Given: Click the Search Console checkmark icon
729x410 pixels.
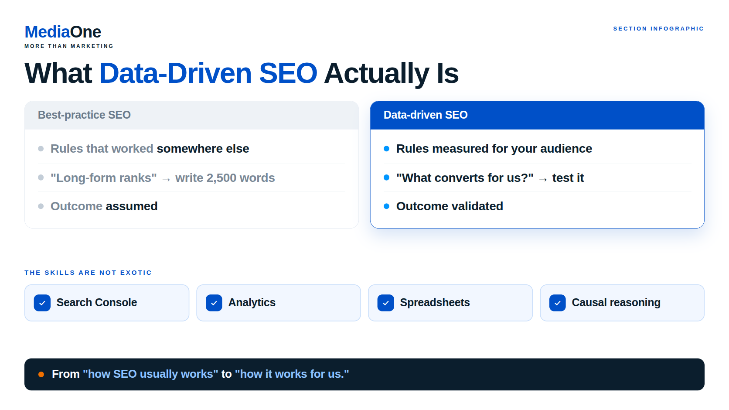Looking at the screenshot, I should coord(42,303).
